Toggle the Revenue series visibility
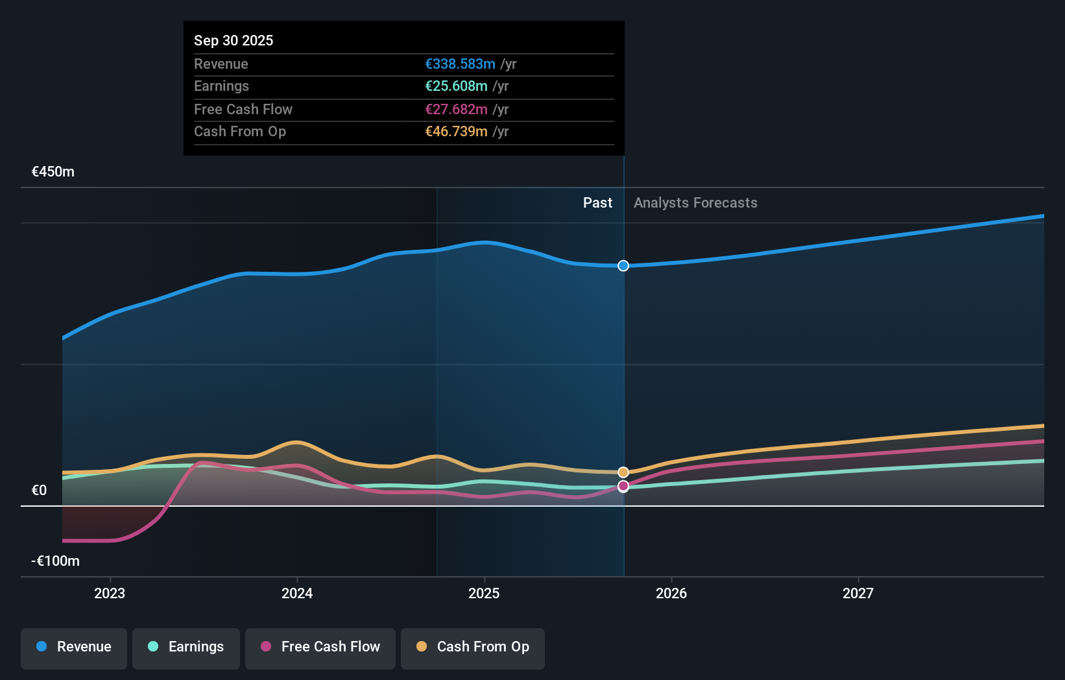This screenshot has width=1065, height=680. click(73, 648)
